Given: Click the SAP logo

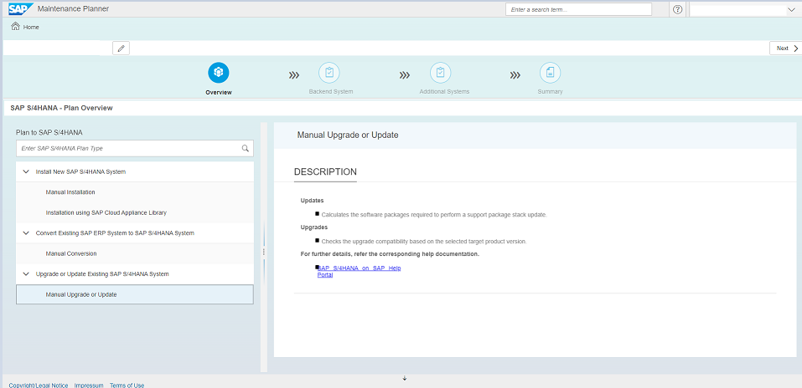Looking at the screenshot, I should pyautogui.click(x=21, y=8).
